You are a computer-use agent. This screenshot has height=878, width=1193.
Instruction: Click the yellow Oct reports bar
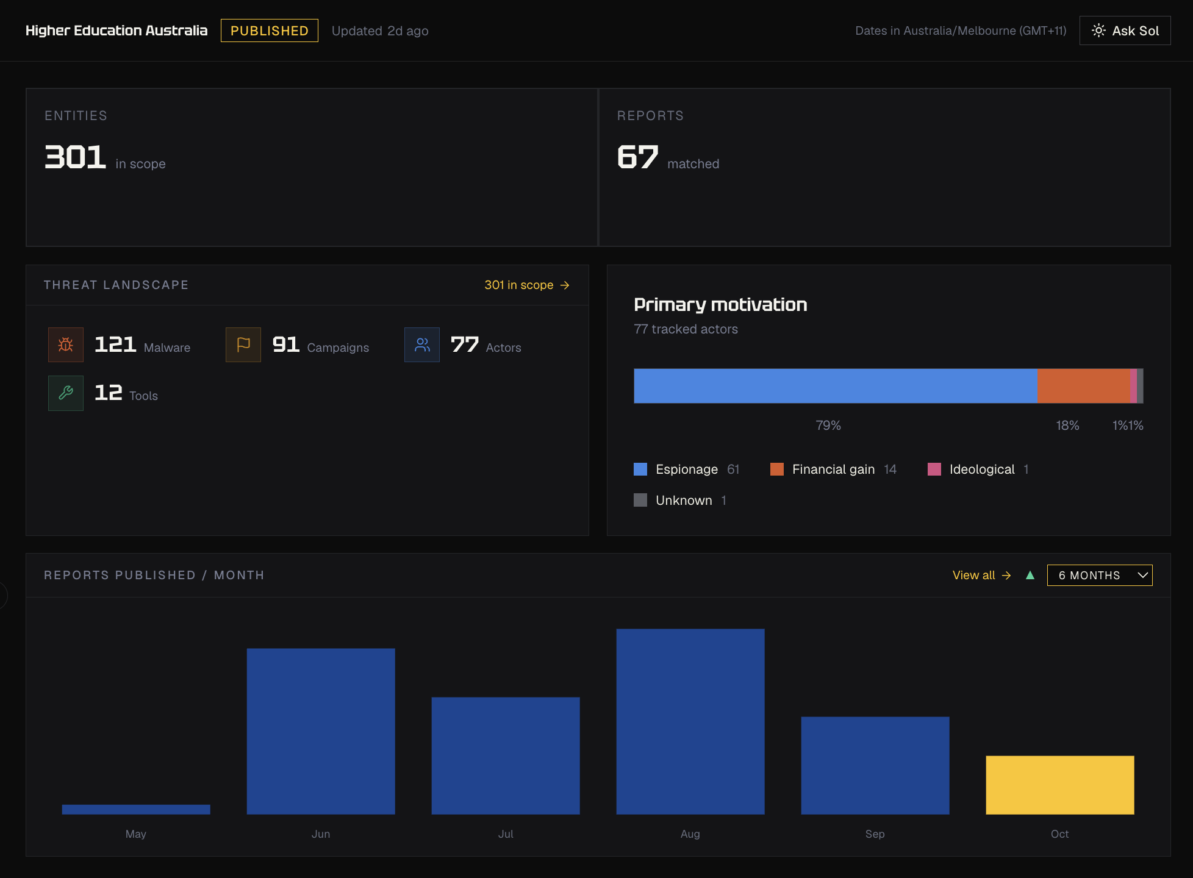coord(1060,785)
